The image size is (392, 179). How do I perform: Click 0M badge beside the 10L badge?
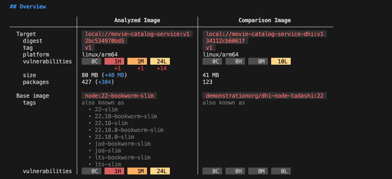(x=258, y=61)
